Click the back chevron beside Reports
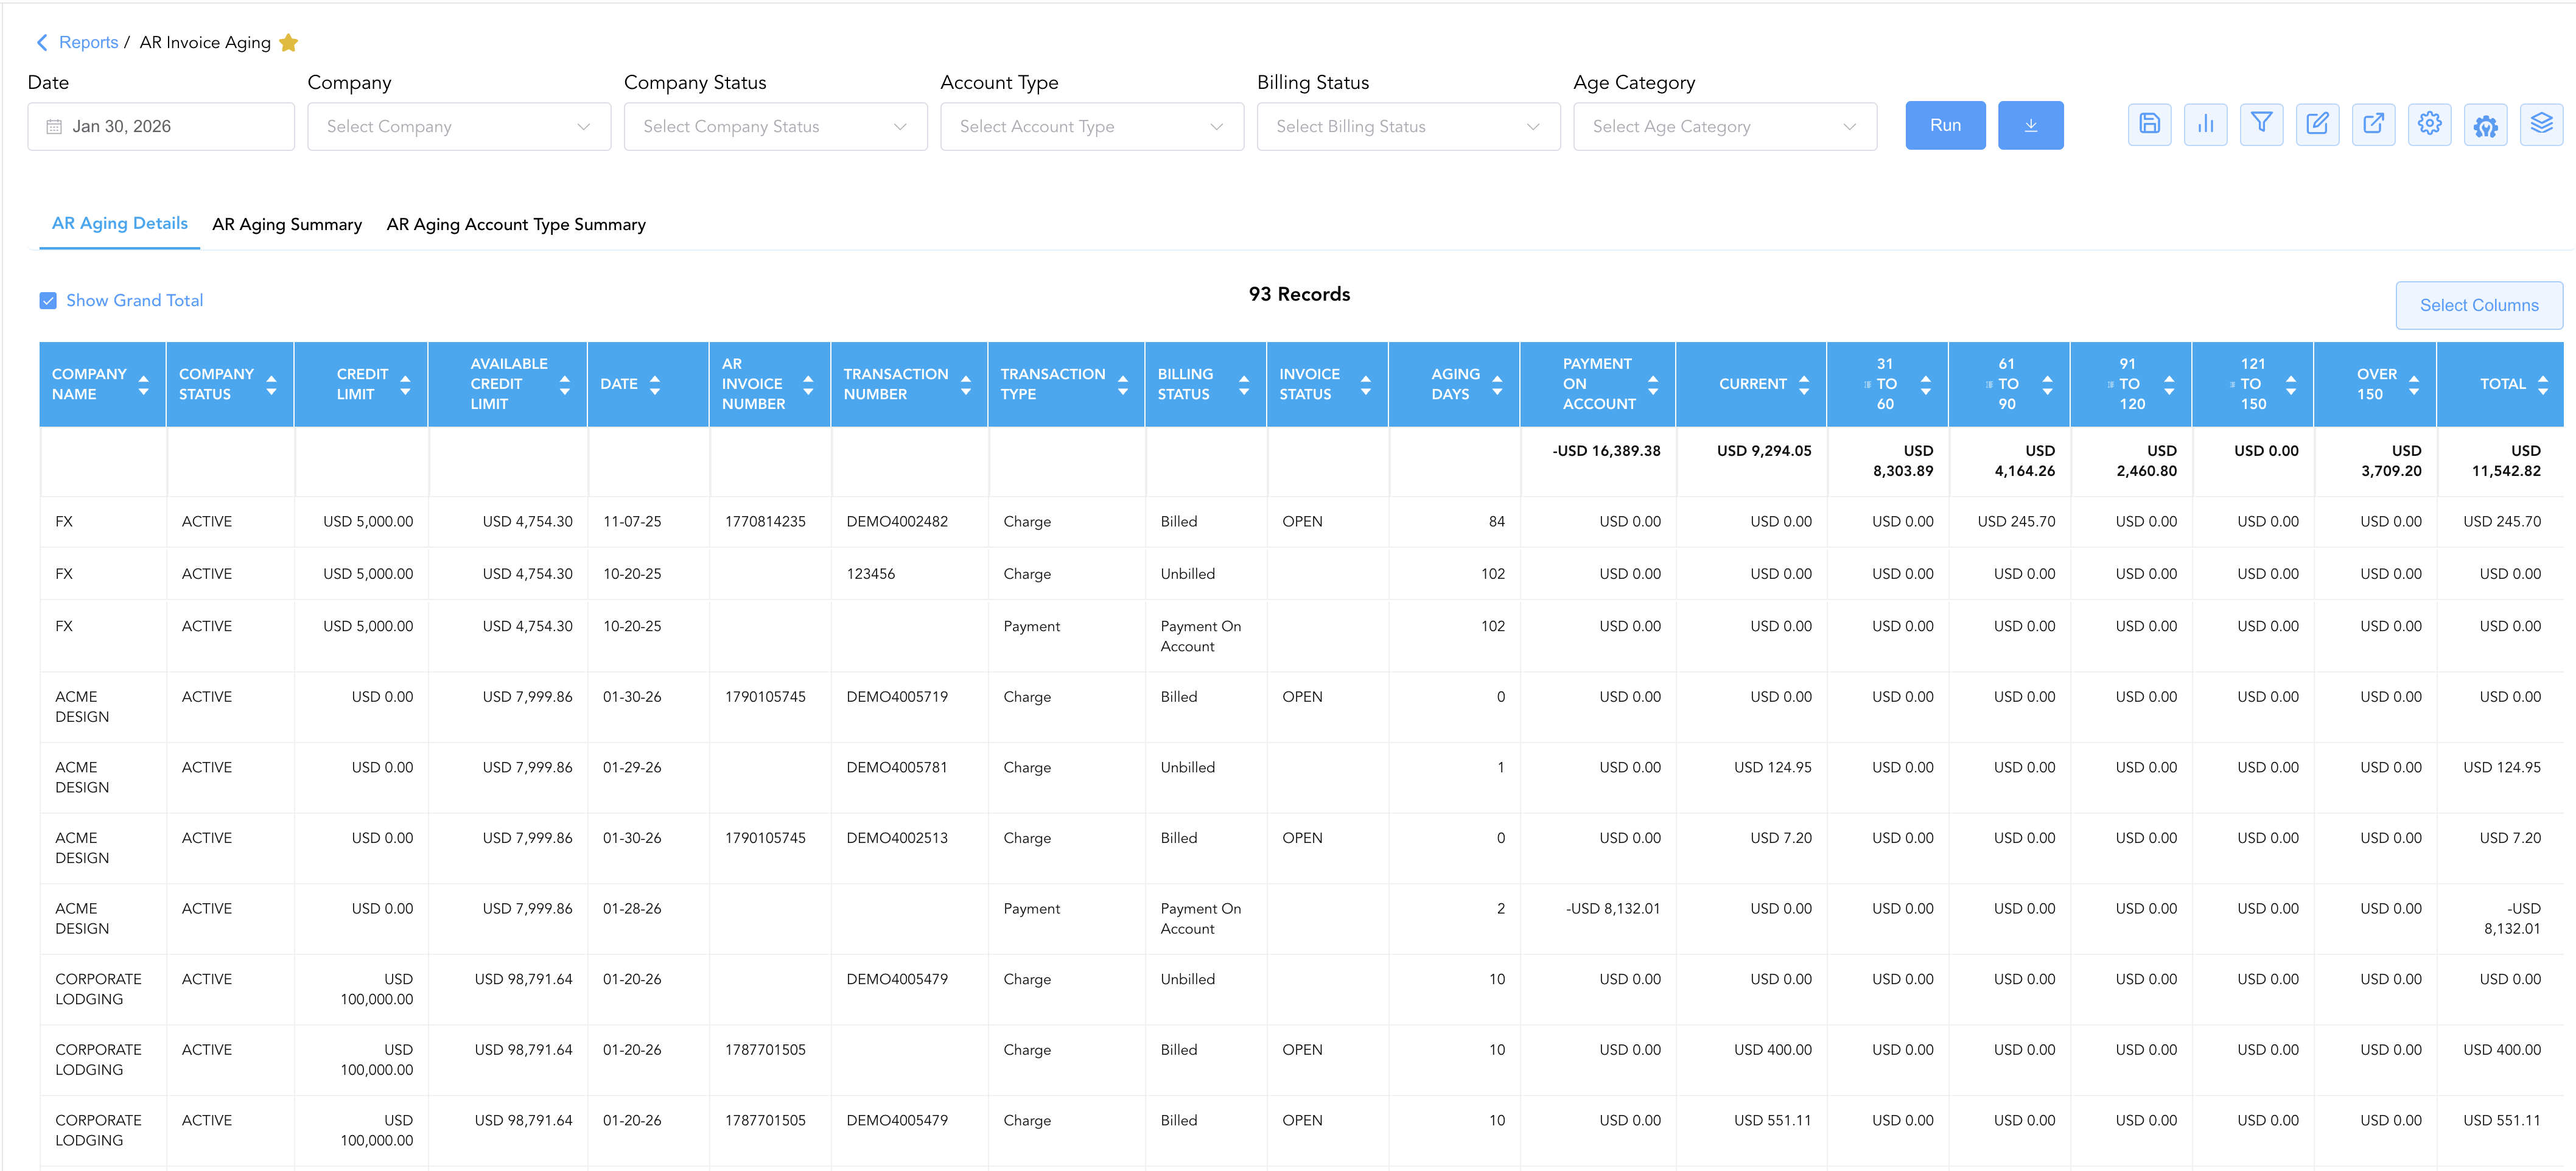 (x=42, y=42)
